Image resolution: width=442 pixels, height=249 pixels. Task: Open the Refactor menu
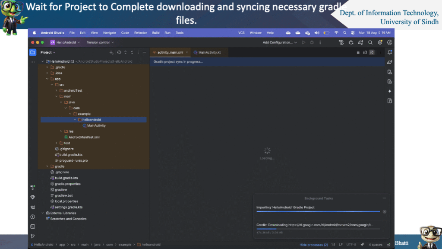point(140,33)
